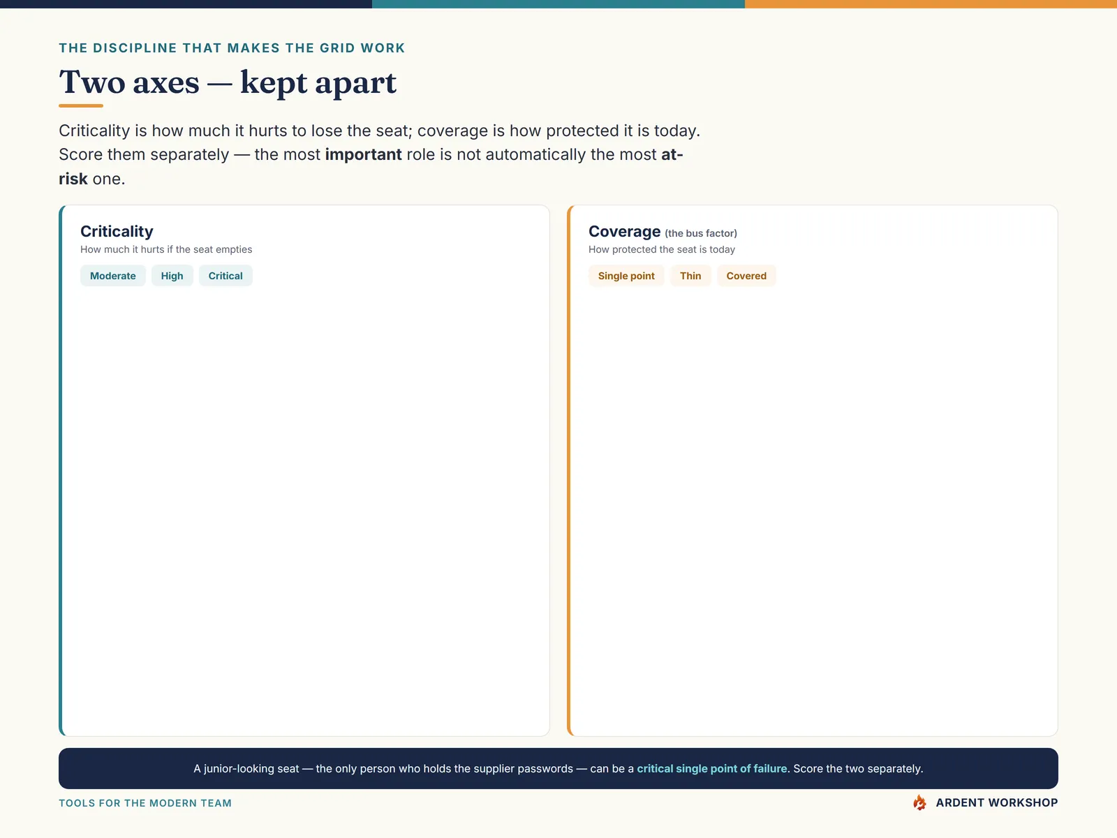The height and width of the screenshot is (838, 1117).
Task: Click the 'Two axes — kept apart' title
Action: (228, 82)
